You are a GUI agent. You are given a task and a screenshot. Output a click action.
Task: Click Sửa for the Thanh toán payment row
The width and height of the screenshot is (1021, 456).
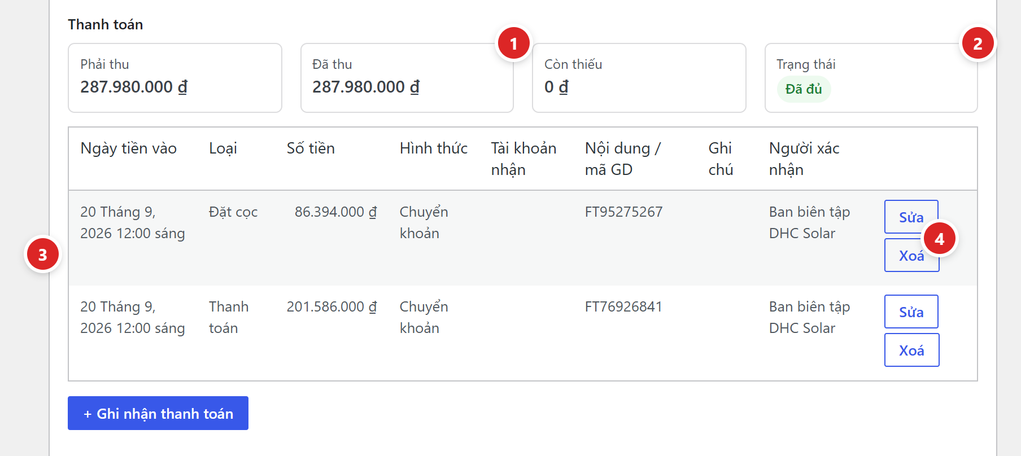(911, 312)
